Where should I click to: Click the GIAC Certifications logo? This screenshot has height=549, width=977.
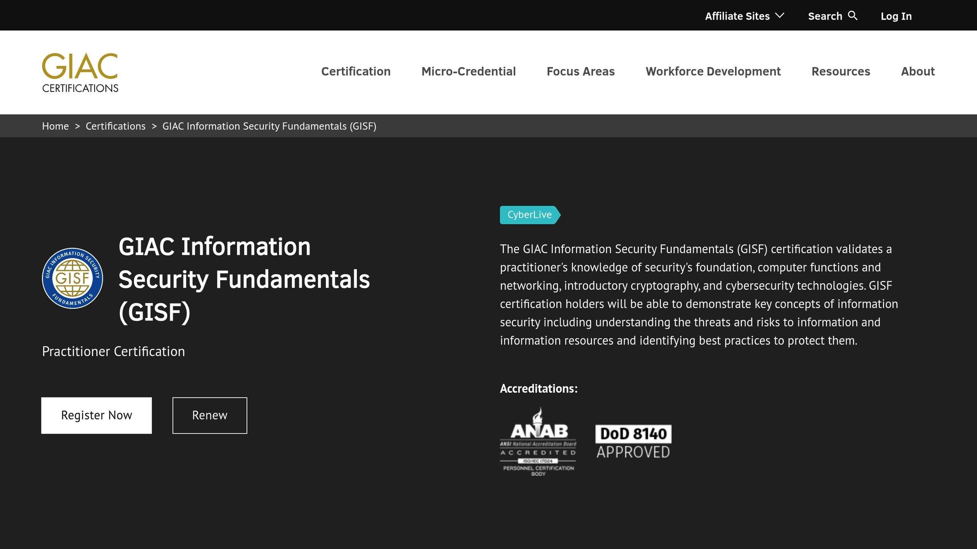pos(80,72)
